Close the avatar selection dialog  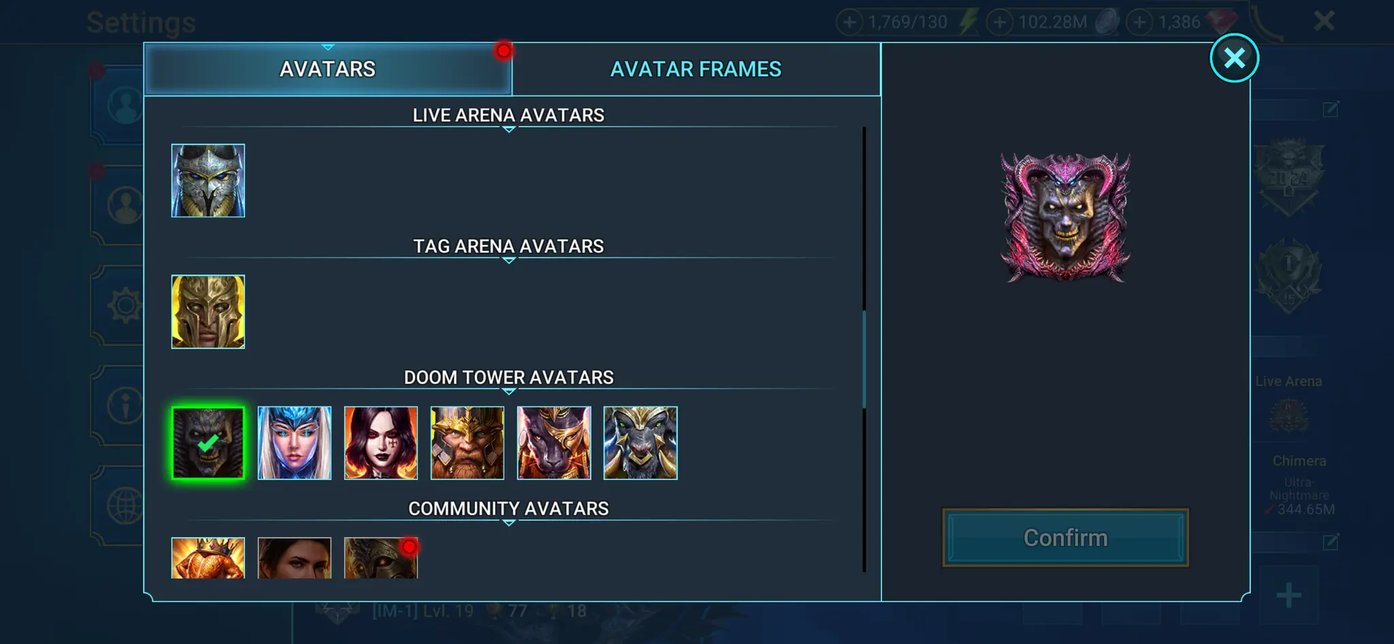[1234, 58]
